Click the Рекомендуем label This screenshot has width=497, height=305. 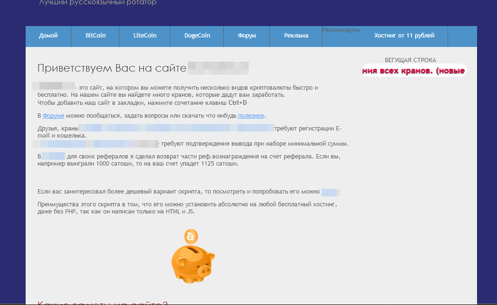(x=341, y=30)
